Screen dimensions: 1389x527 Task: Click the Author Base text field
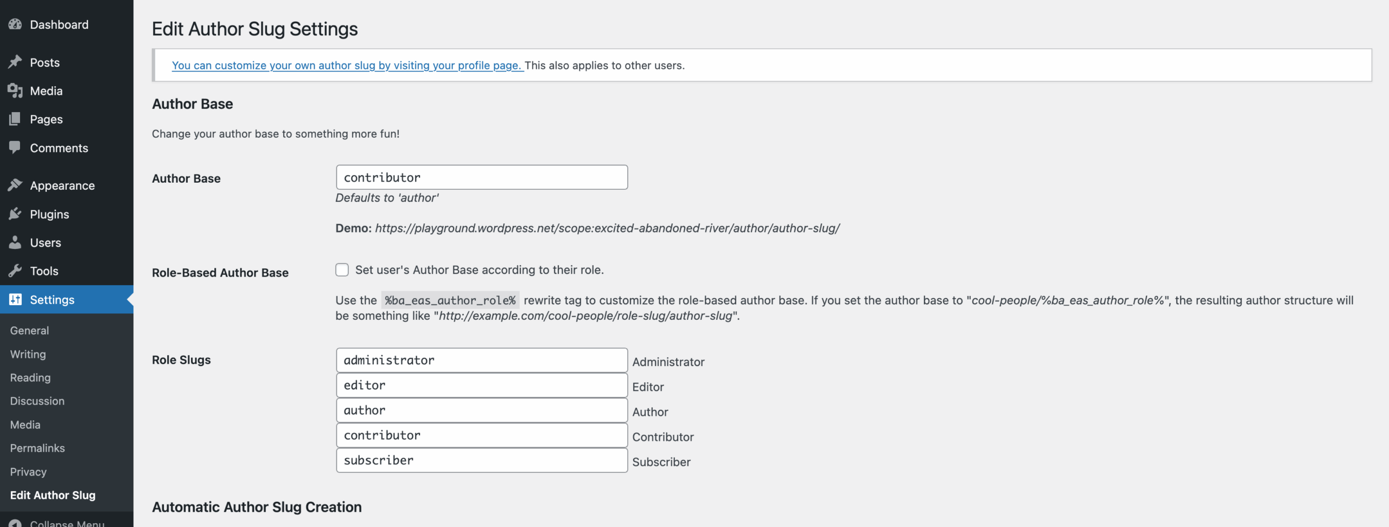pyautogui.click(x=481, y=177)
